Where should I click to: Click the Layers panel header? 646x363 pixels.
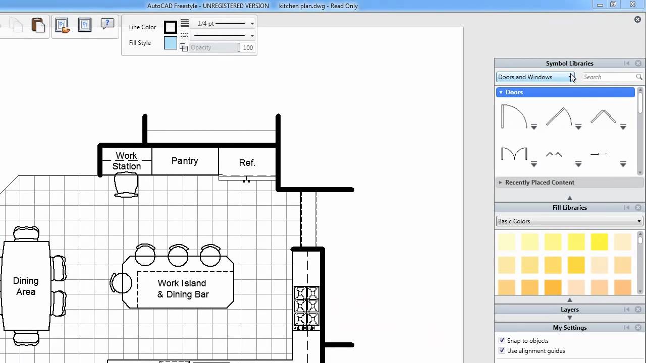click(x=569, y=310)
